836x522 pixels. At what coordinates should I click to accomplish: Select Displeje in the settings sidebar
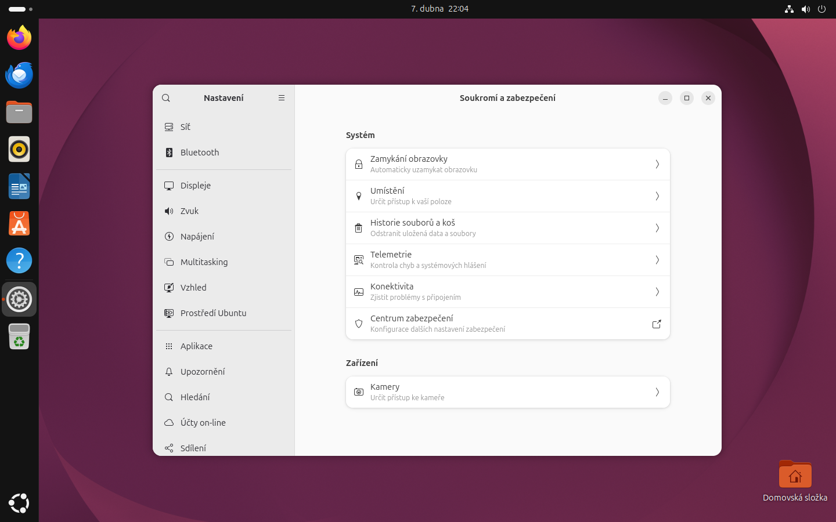pyautogui.click(x=196, y=186)
